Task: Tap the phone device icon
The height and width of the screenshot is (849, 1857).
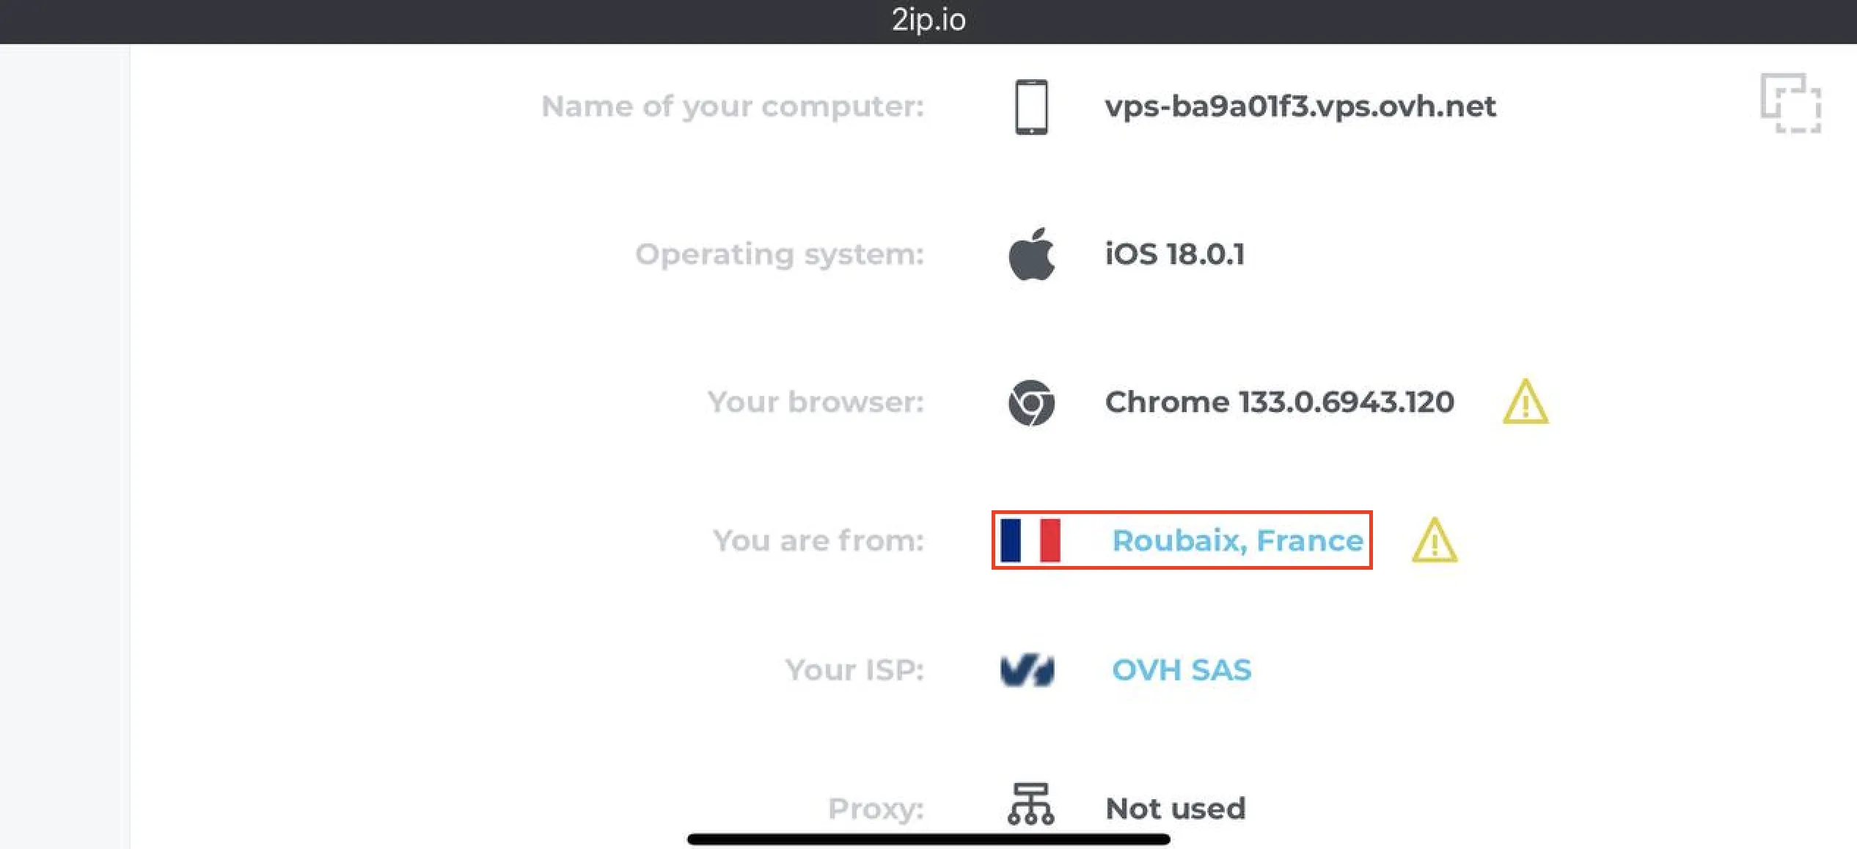Action: pos(1031,107)
